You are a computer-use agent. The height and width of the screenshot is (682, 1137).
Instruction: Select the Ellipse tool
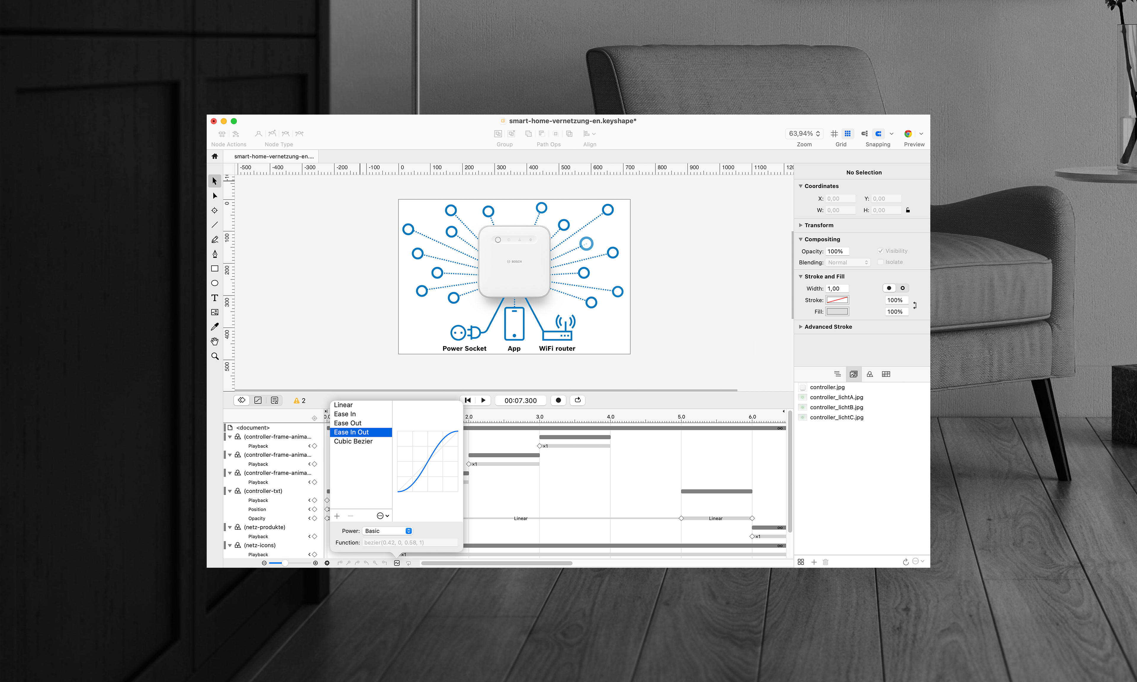pos(215,283)
